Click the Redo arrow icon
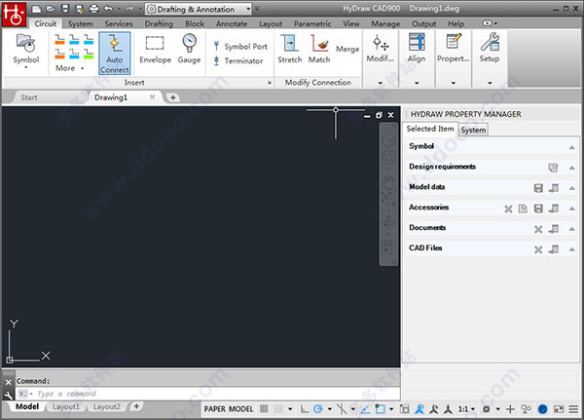This screenshot has width=584, height=420. click(129, 9)
